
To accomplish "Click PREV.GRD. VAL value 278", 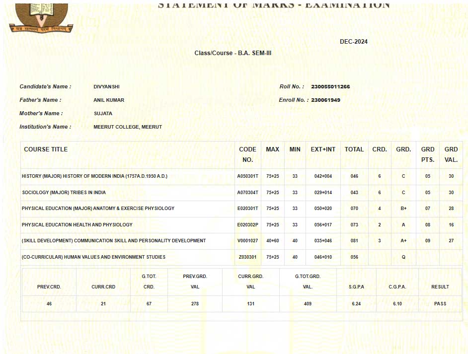I will pos(195,304).
